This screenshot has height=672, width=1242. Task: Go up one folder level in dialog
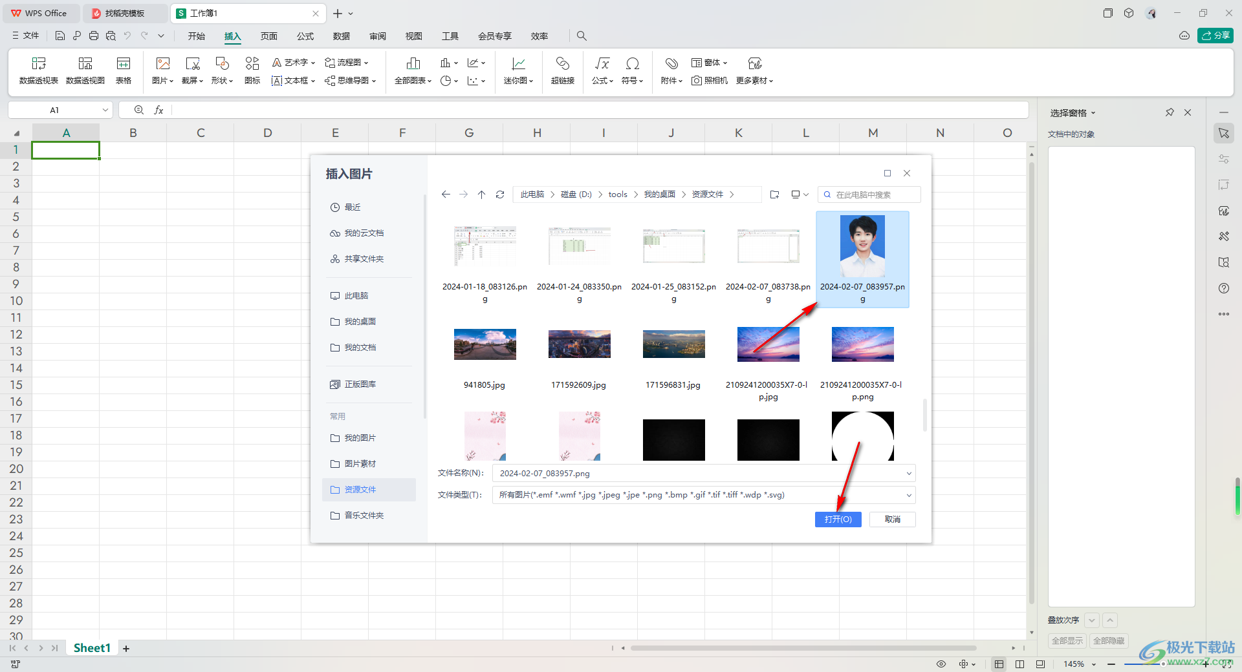(482, 194)
